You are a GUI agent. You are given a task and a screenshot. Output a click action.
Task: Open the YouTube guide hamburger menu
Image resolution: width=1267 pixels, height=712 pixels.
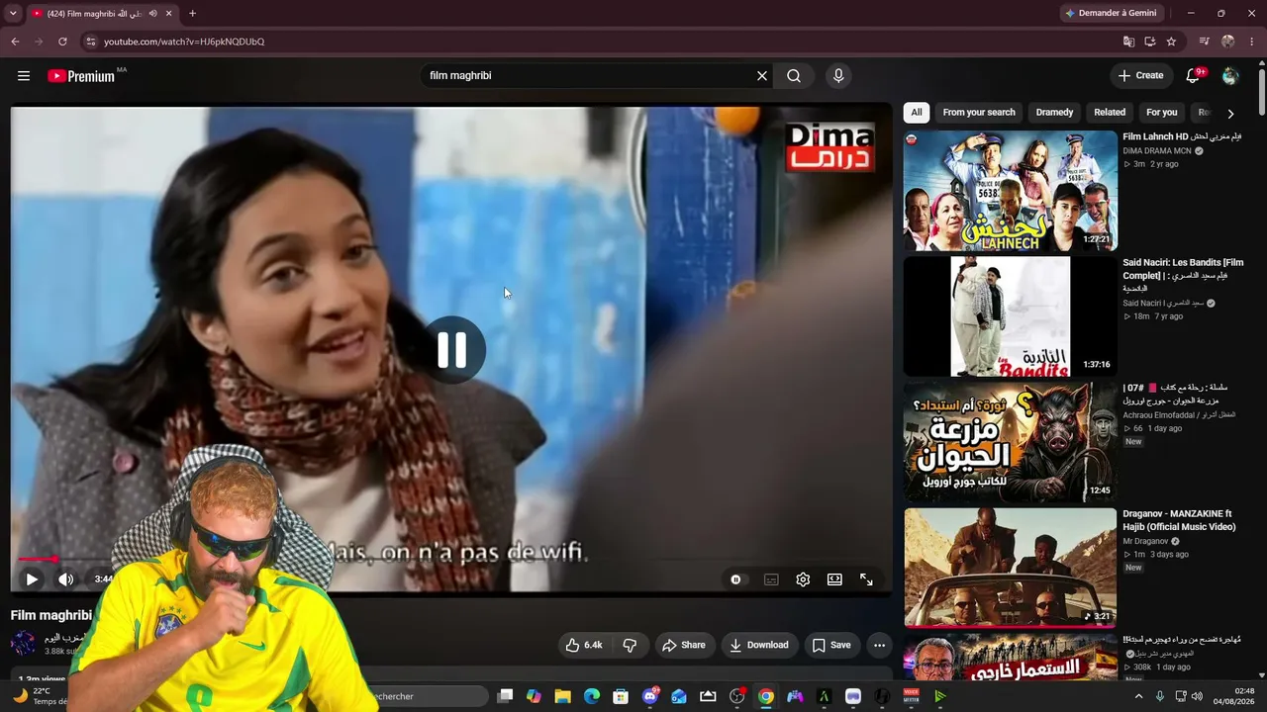click(x=24, y=76)
